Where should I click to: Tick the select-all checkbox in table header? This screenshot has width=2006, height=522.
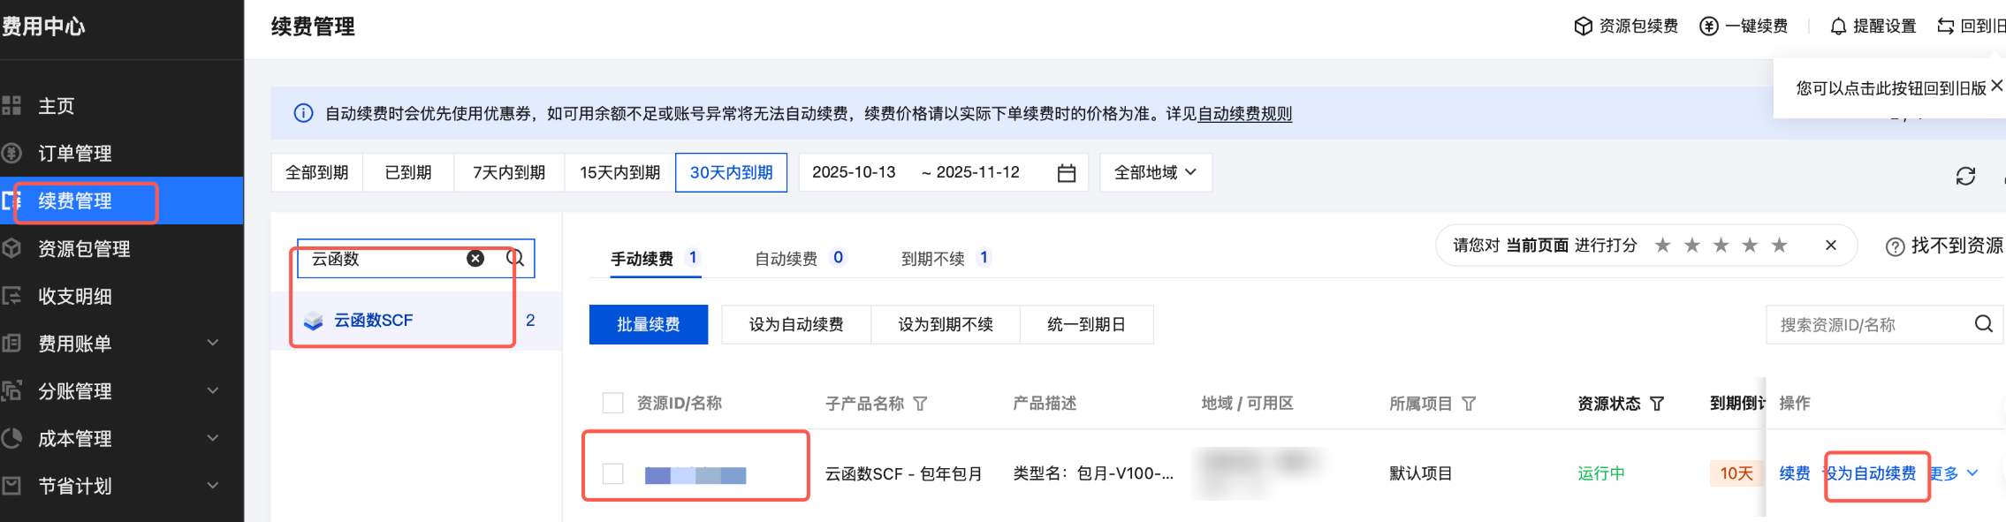click(x=612, y=403)
